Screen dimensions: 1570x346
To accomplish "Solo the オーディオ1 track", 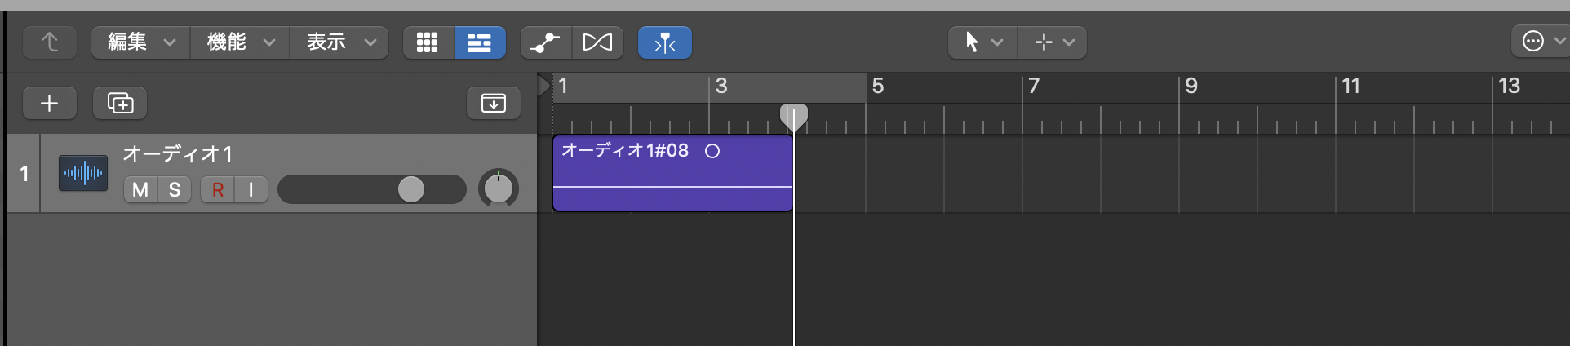I will point(175,190).
